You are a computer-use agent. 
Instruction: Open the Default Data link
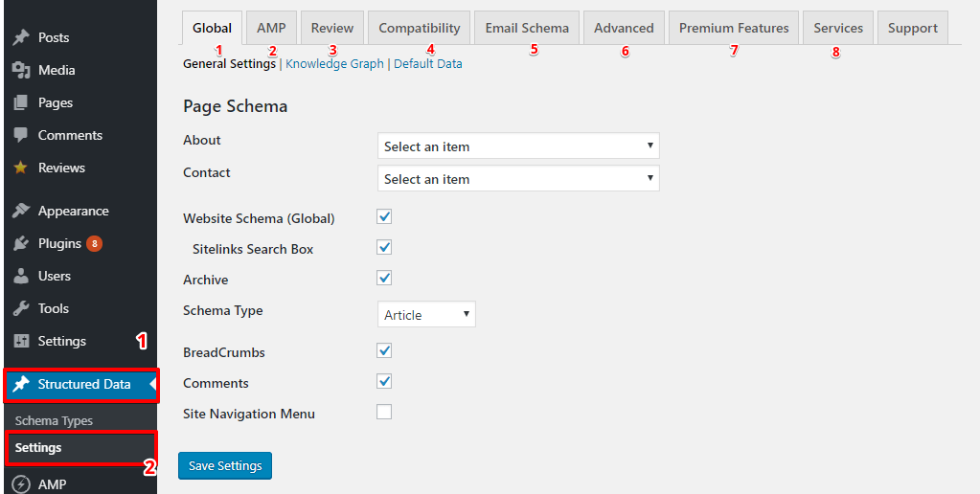click(428, 64)
